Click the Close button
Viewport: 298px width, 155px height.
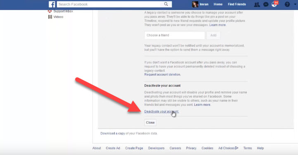coord(150,122)
